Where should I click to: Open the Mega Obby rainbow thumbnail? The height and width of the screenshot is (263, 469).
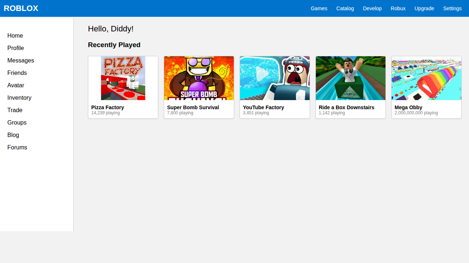[426, 78]
